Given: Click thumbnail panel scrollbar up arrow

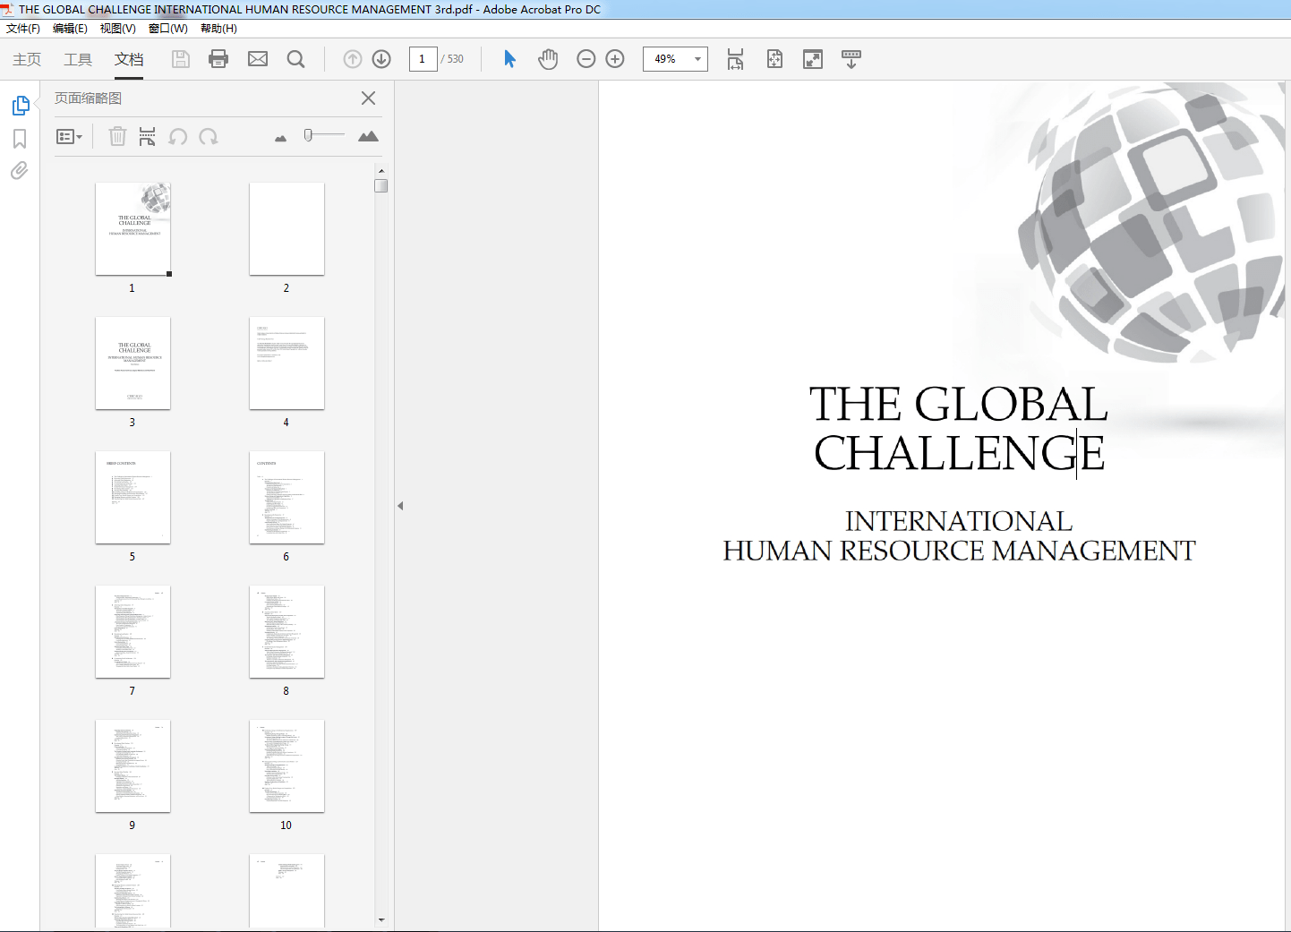Looking at the screenshot, I should click(x=381, y=170).
